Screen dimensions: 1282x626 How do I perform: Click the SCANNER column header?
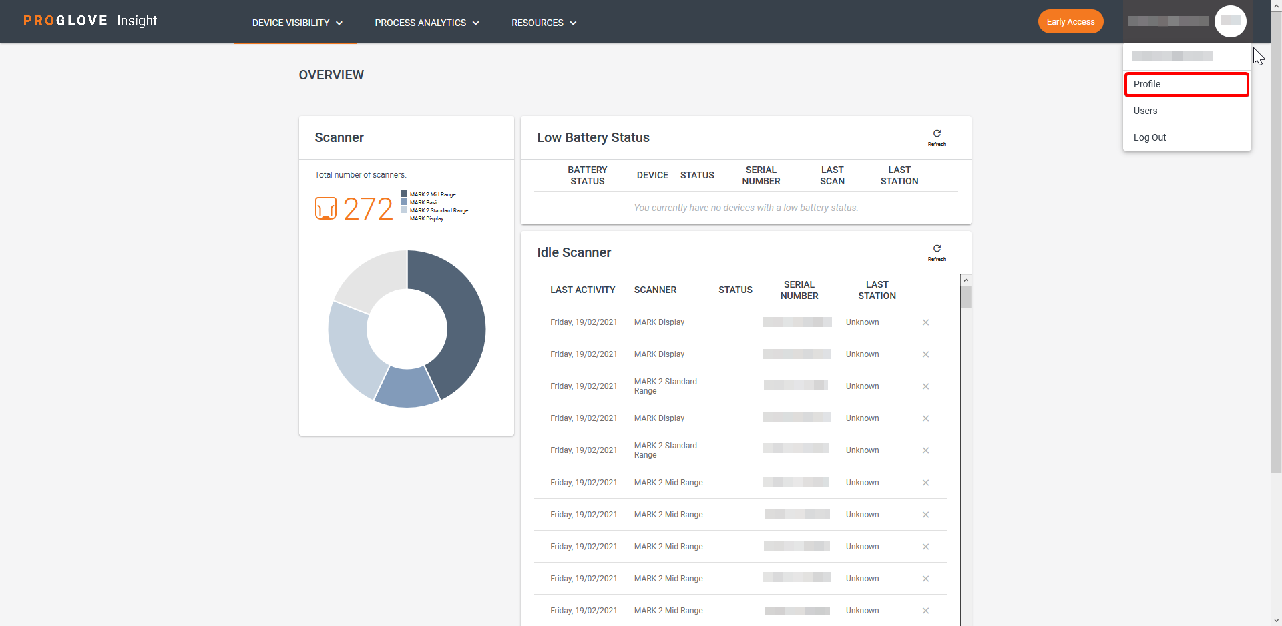click(655, 290)
